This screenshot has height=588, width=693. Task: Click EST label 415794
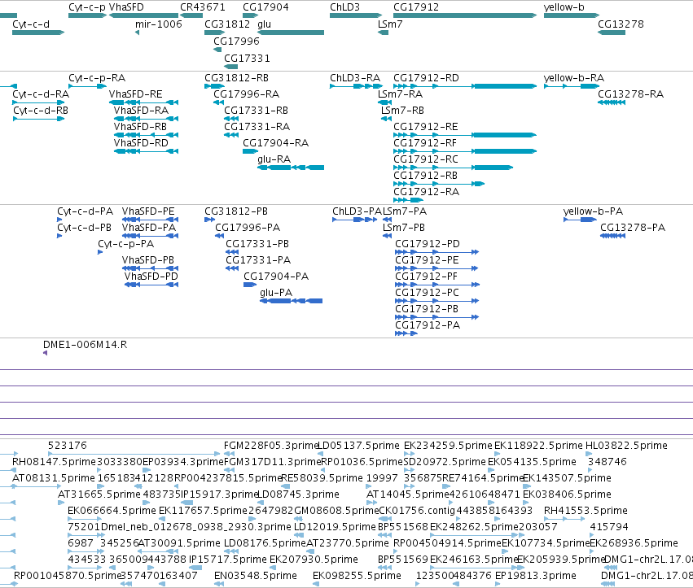pyautogui.click(x=609, y=527)
